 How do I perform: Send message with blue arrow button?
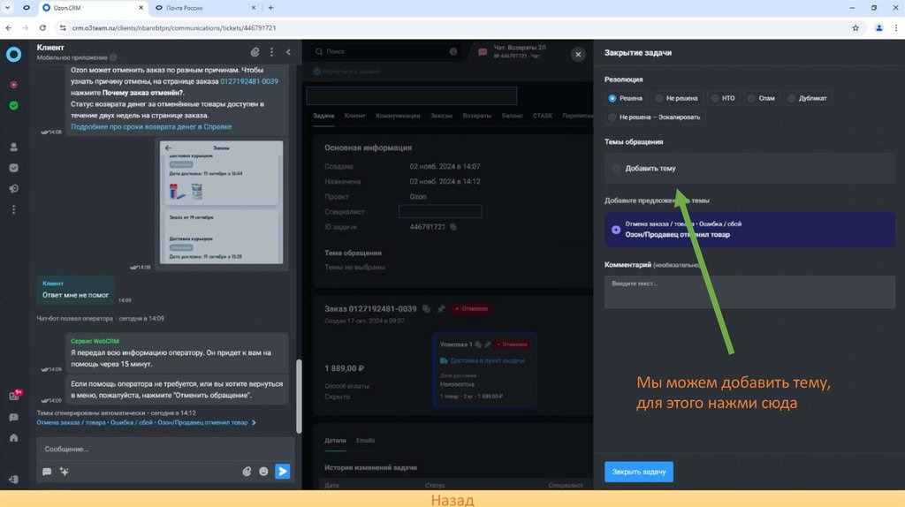click(x=282, y=472)
